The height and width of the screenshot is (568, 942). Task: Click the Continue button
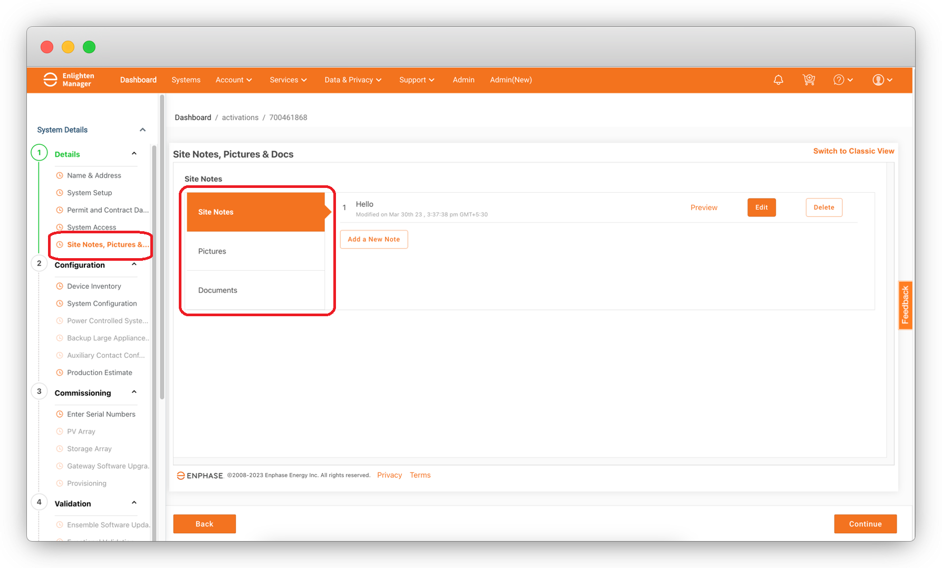[865, 524]
